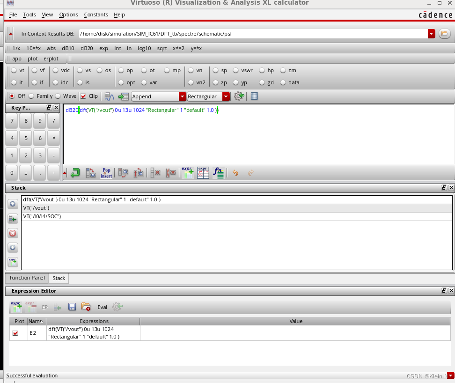Screen dimensions: 455x383
Task: Click the green Enter arrow icon
Action: click(75, 173)
